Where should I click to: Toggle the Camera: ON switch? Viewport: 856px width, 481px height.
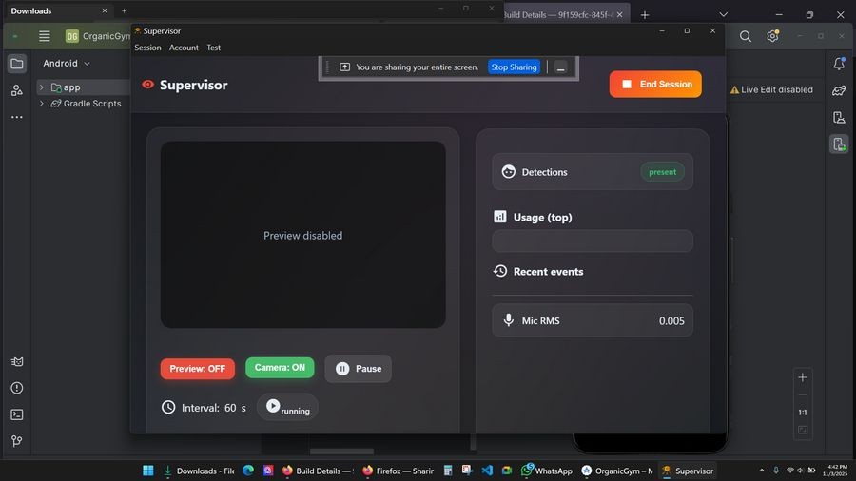tap(280, 368)
